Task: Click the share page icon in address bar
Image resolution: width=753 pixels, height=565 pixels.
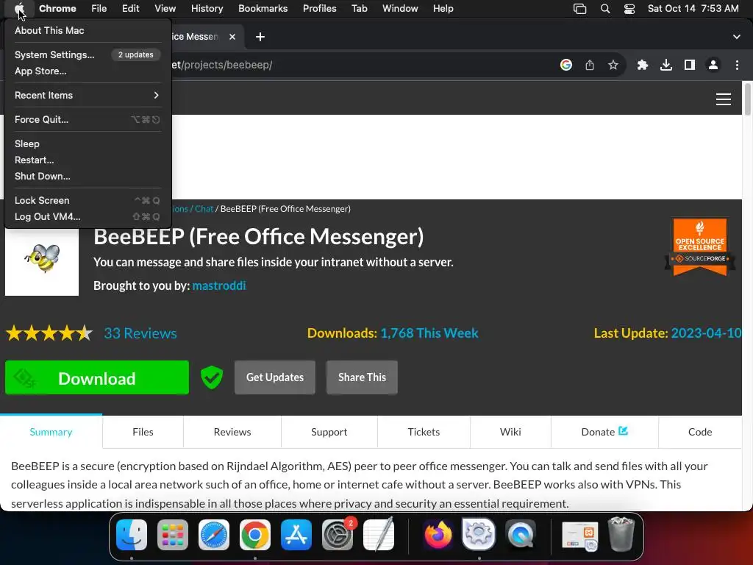Action: (590, 65)
